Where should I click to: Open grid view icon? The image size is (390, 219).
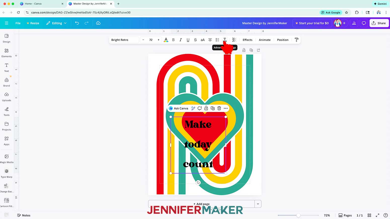[x=369, y=215]
